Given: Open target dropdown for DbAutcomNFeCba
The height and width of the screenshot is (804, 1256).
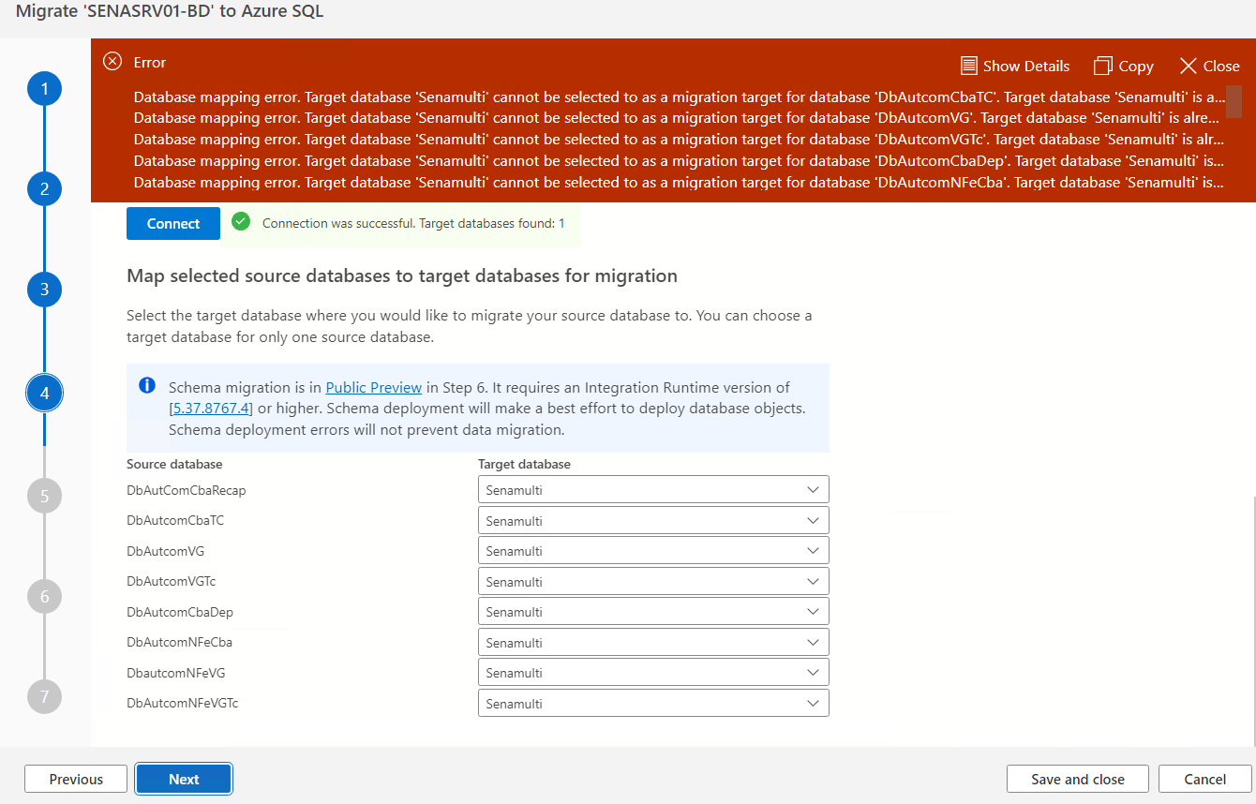Looking at the screenshot, I should (x=653, y=643).
